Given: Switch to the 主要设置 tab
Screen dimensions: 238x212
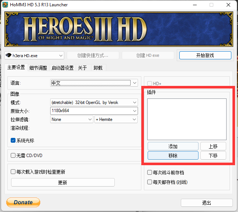Looking at the screenshot, I should click(x=16, y=67).
